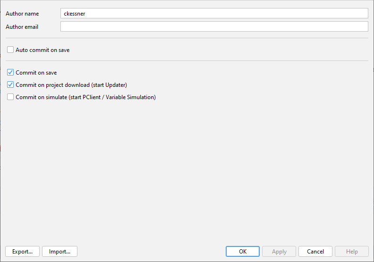Confirm settings with the OK button
Image resolution: width=374 pixels, height=262 pixels.
242,252
